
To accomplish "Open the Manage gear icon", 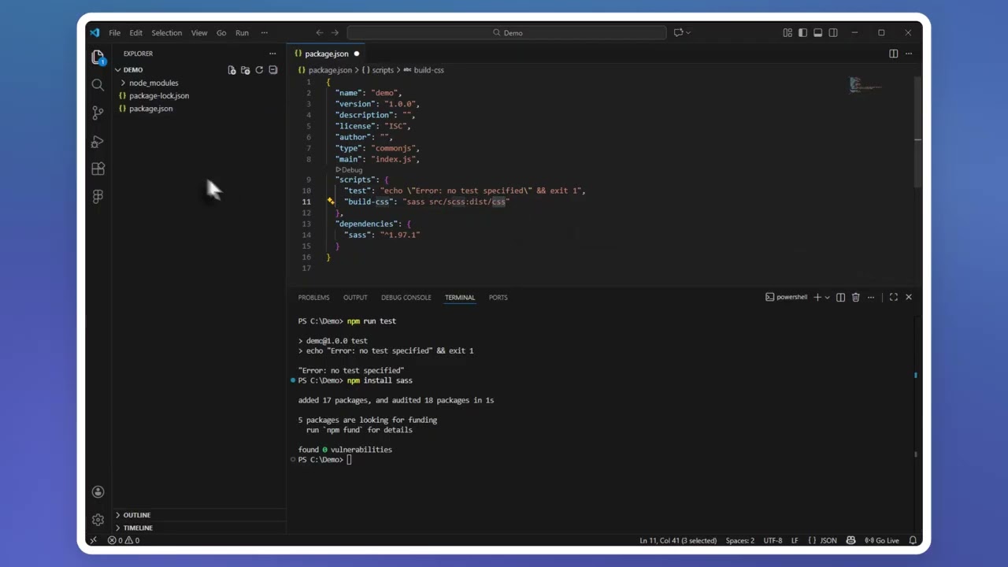I will coord(98,520).
